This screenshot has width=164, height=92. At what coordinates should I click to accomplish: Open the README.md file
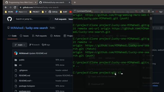coord(25,76)
